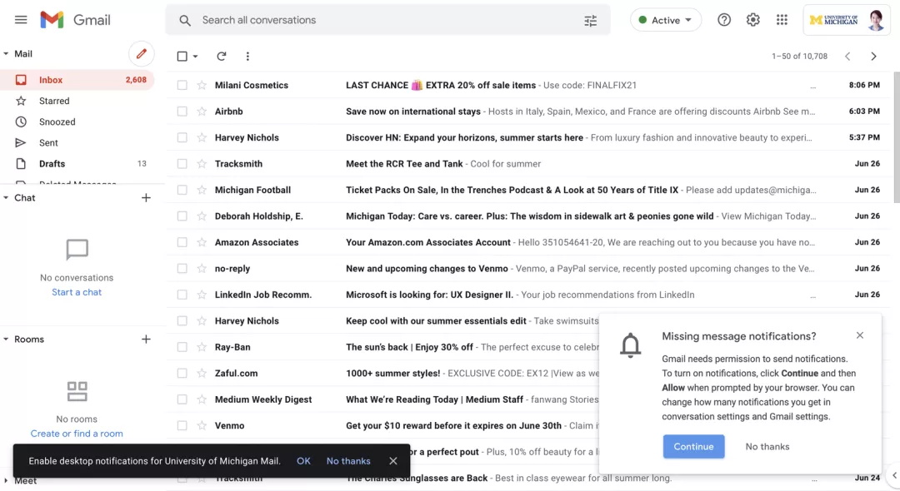Image resolution: width=900 pixels, height=491 pixels.
Task: Collapse the Mail section
Action: point(6,54)
